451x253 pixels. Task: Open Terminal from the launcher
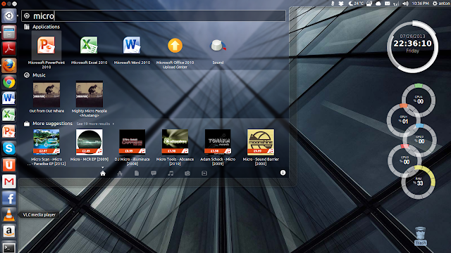[x=9, y=247]
